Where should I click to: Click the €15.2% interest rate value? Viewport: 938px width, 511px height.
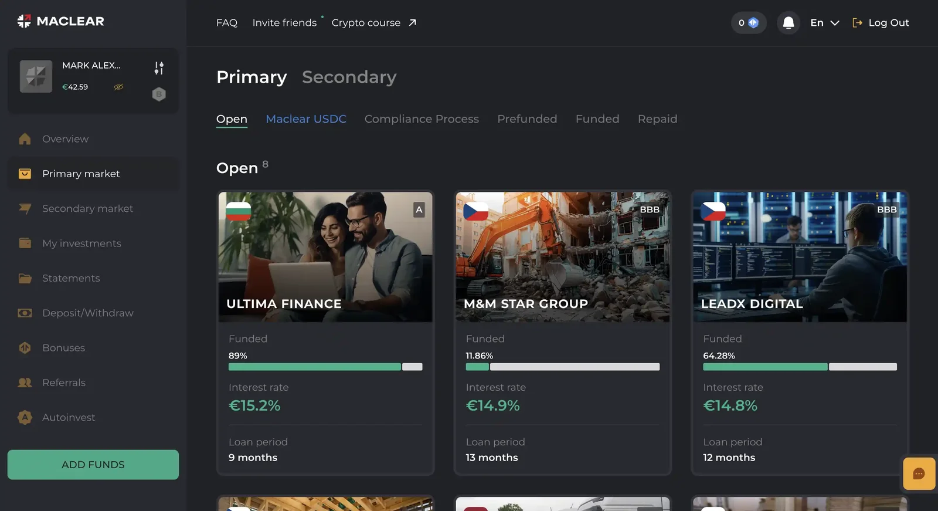[254, 405]
